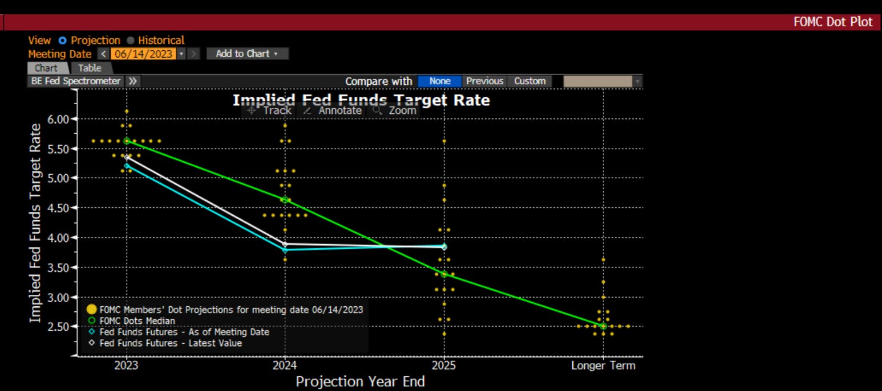Open the meeting date dropdown arrow
This screenshot has height=391, width=882.
tap(182, 54)
